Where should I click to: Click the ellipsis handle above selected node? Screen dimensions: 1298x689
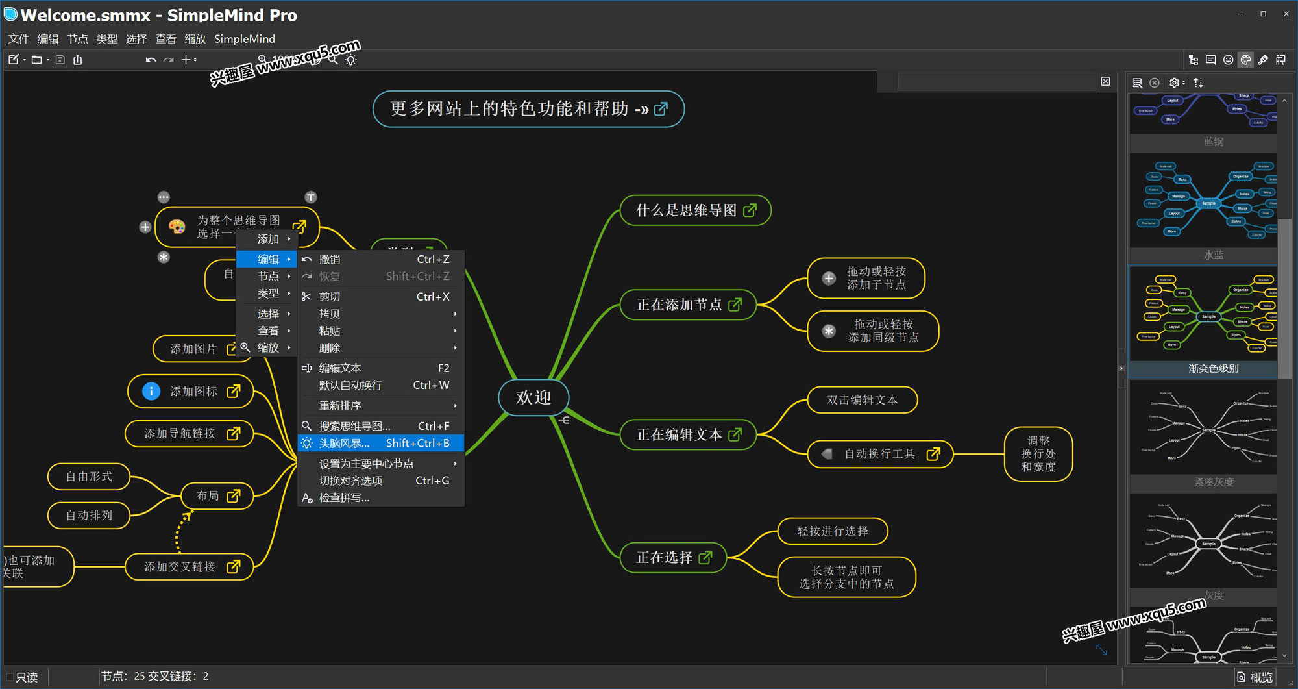[164, 197]
